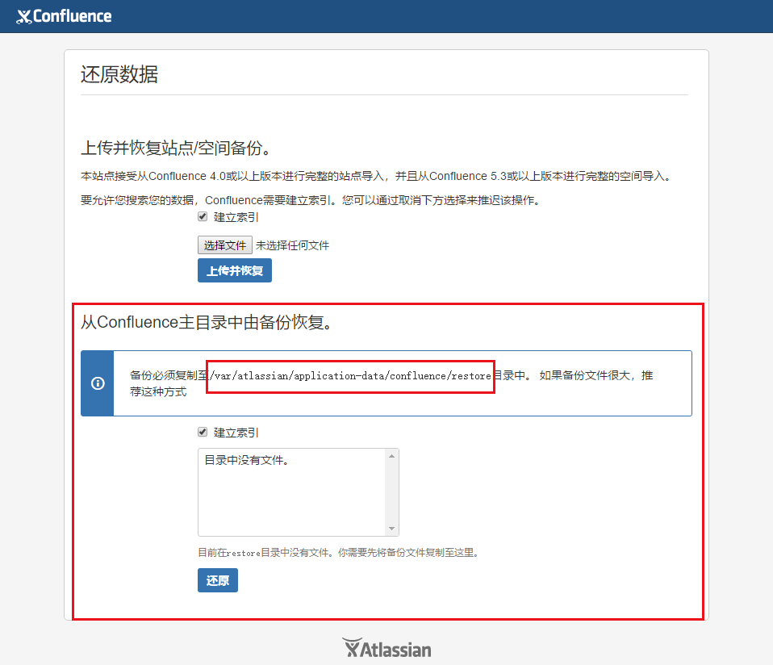Click the 选择文件 file chooser button
Viewport: 773px width, 665px height.
tap(225, 245)
